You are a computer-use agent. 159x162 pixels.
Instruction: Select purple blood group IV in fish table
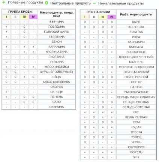point(112,17)
